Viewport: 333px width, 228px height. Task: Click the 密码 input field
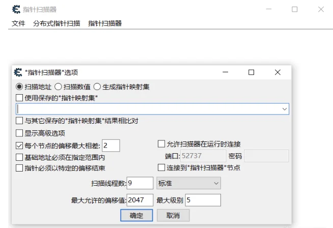(x=266, y=156)
